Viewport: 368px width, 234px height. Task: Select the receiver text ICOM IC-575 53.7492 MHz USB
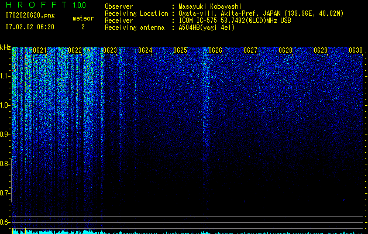click(235, 20)
